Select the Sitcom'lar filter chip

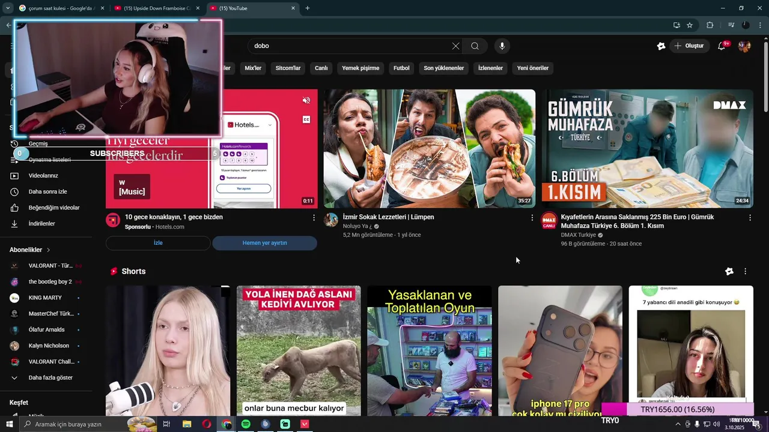[x=288, y=68]
